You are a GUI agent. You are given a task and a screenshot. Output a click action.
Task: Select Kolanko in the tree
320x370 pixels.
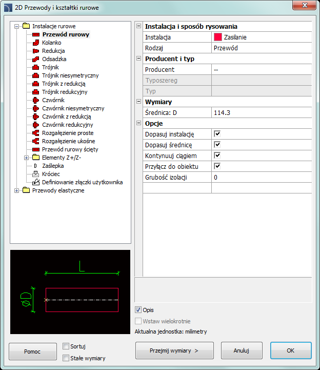click(x=52, y=43)
